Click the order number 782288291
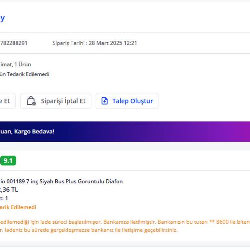 tap(14, 43)
